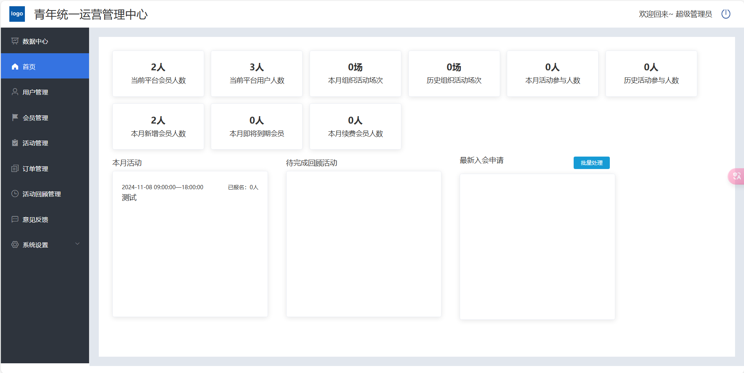Click the 历史组织活动场次 card
The height and width of the screenshot is (373, 744).
pos(454,73)
